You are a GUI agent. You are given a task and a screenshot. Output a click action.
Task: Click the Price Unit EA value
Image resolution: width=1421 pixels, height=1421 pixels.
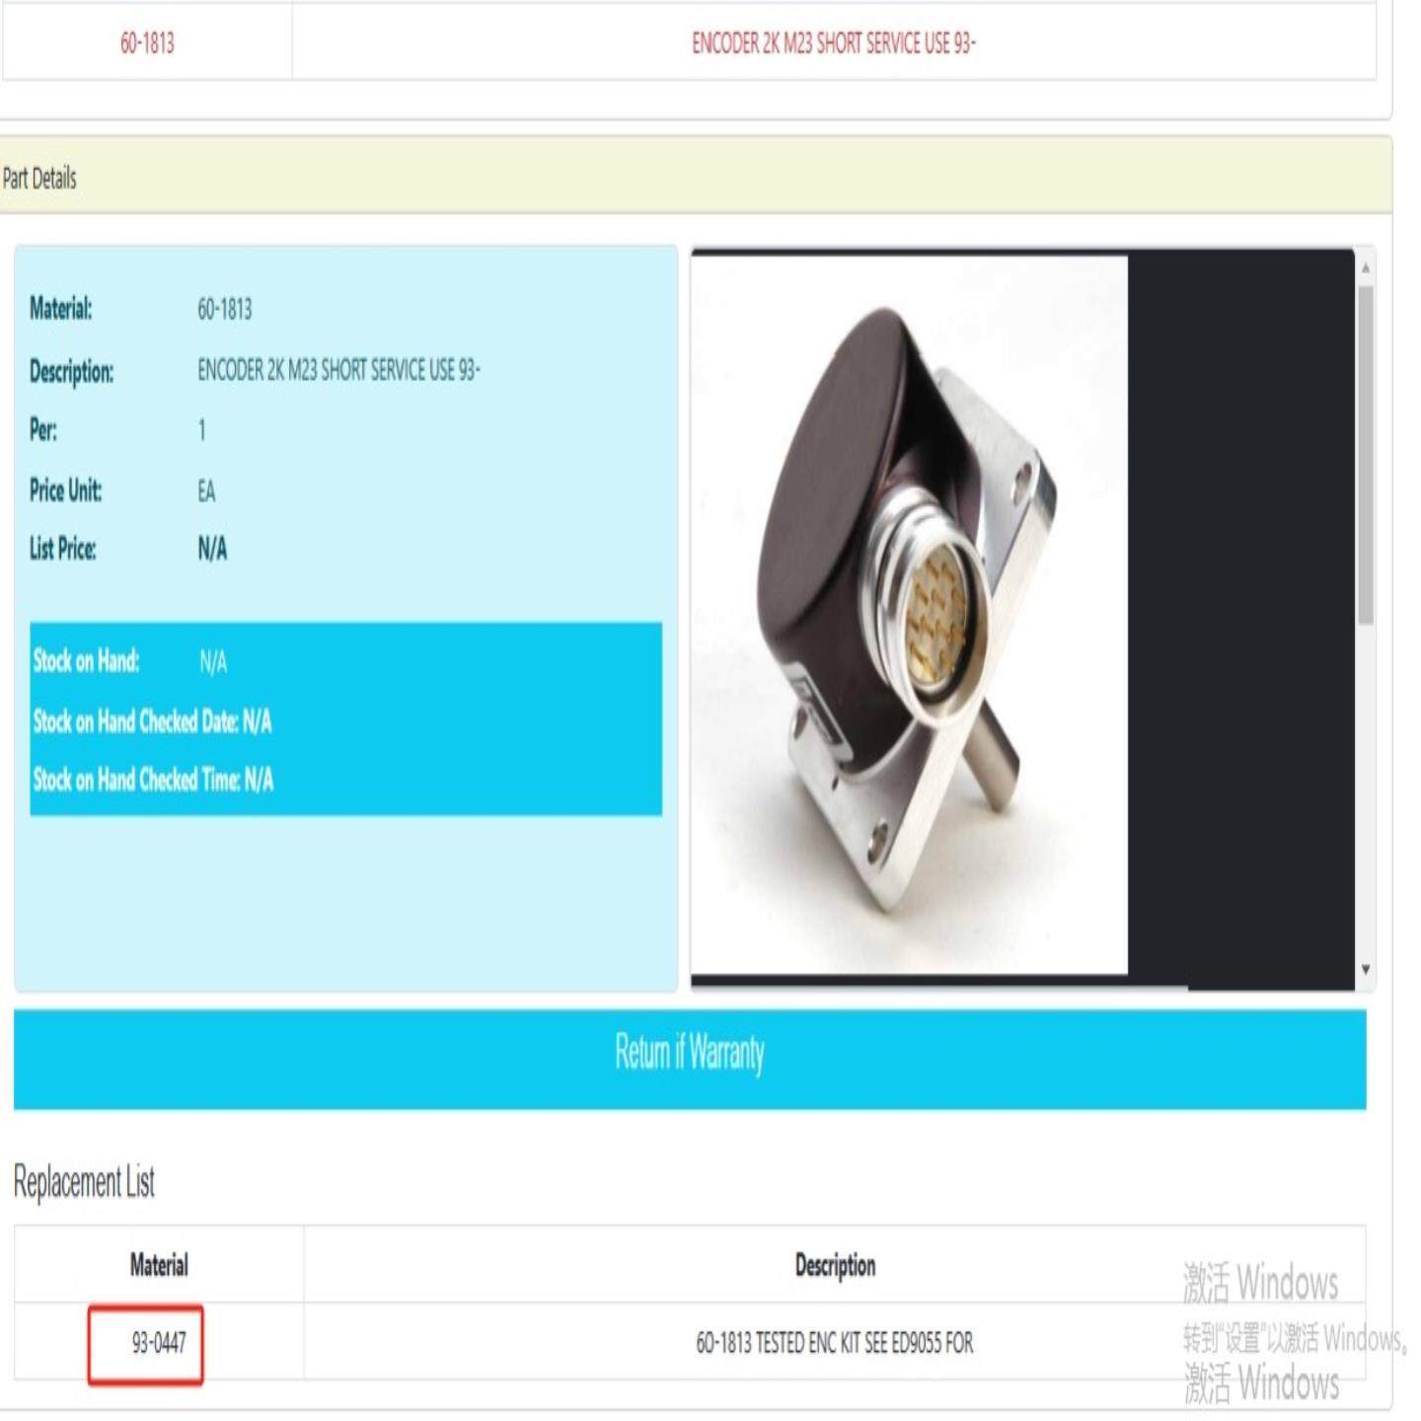(206, 490)
